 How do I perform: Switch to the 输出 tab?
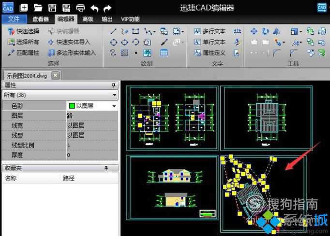click(x=107, y=19)
